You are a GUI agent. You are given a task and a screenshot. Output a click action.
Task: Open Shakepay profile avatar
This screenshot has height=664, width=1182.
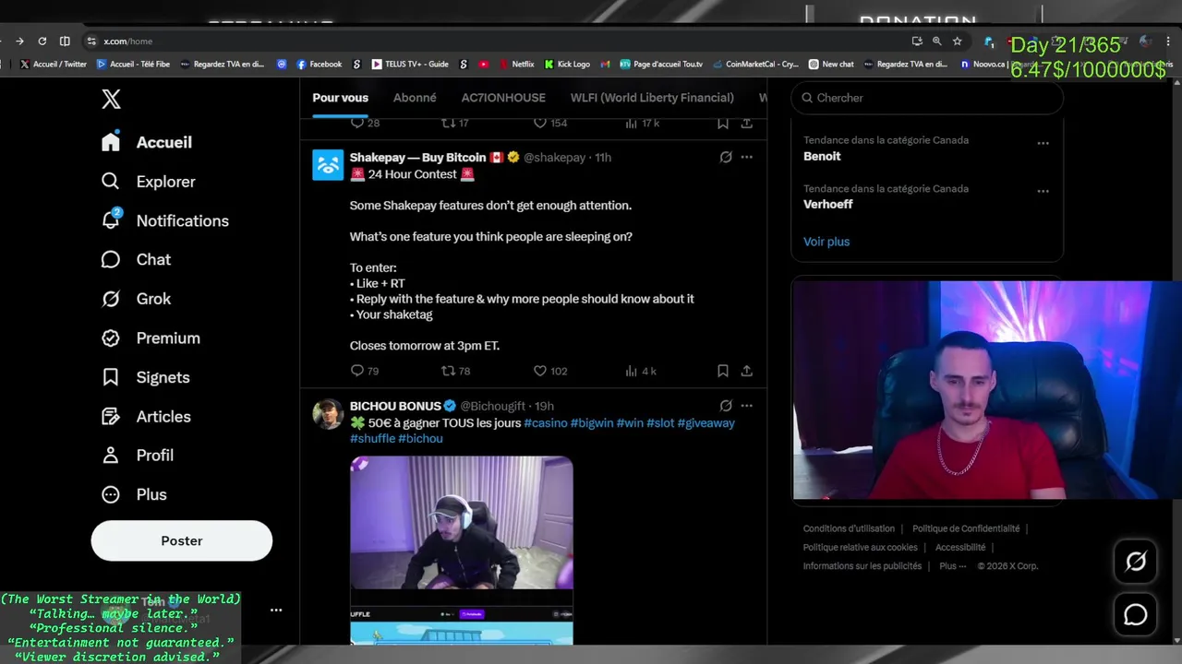[x=328, y=165]
